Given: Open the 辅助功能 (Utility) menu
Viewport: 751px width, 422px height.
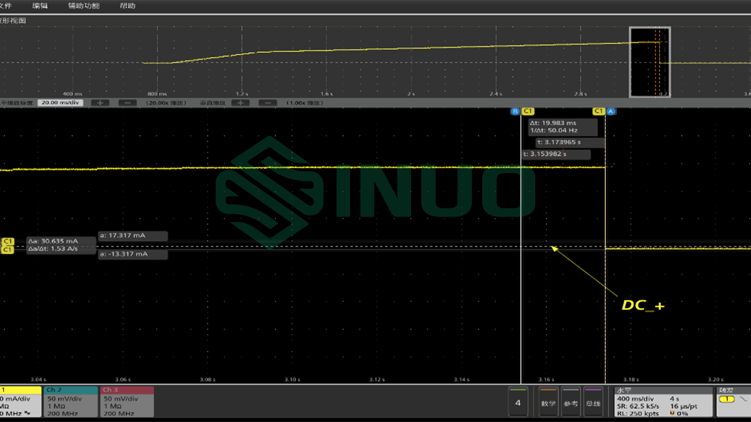Looking at the screenshot, I should 84,6.
